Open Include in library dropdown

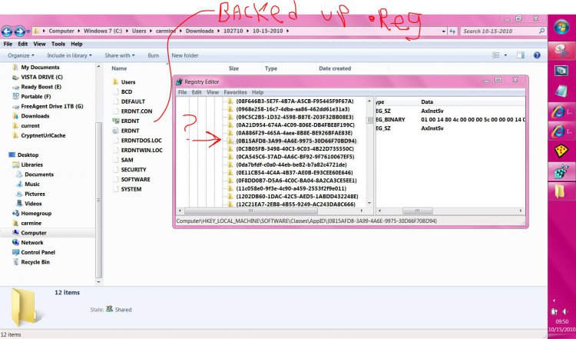click(x=69, y=55)
